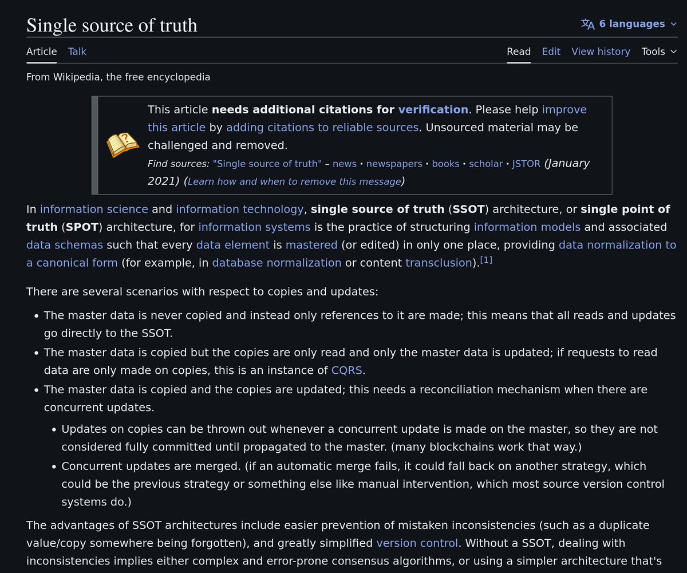Open the information systems link

tap(255, 227)
